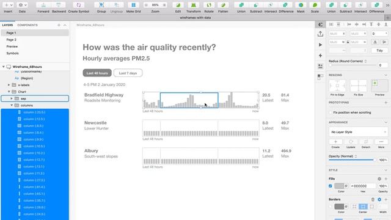Select Fix Size resizing option
Viewport: 391px width, 220px height.
(359, 86)
